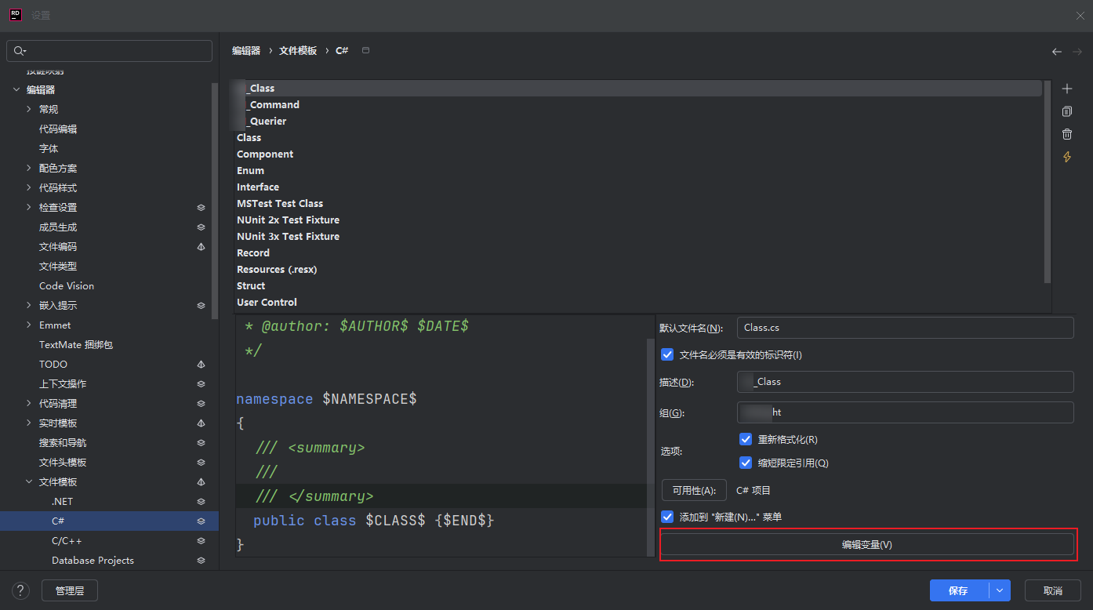
Task: Toggle the 重新格式化 checkbox
Action: (x=746, y=439)
